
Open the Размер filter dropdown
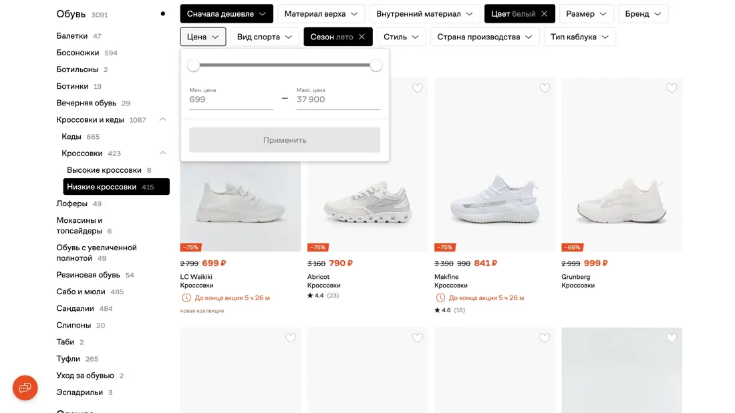tap(586, 13)
